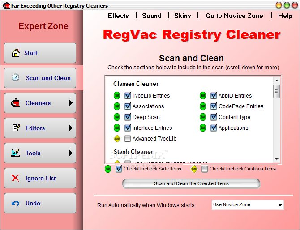Viewport: 300px width, 230px height.
Task: Toggle the Interface Entries checkbox
Action: click(128, 128)
